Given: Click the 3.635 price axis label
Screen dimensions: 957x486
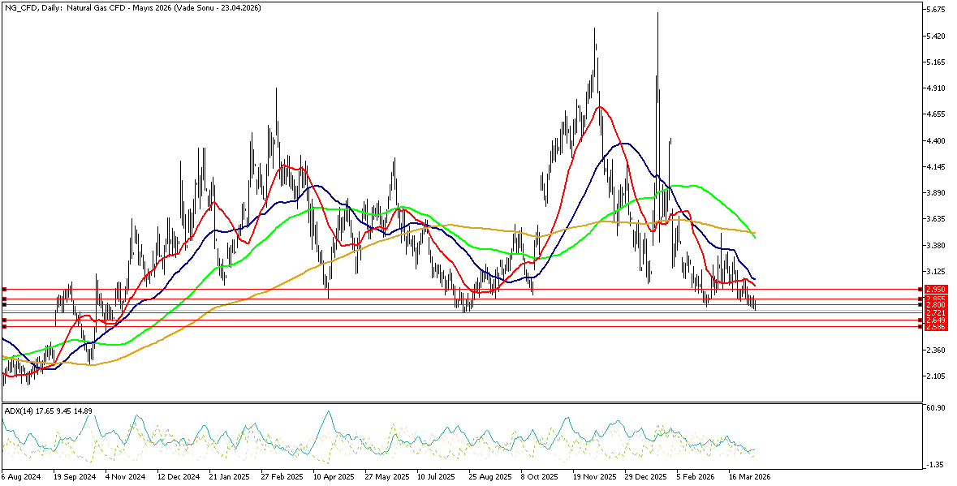Looking at the screenshot, I should coord(935,219).
